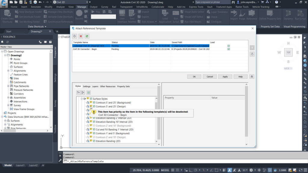Click the collapse tree icon in Styles toolbar
The width and height of the screenshot is (308, 173).
tap(83, 93)
